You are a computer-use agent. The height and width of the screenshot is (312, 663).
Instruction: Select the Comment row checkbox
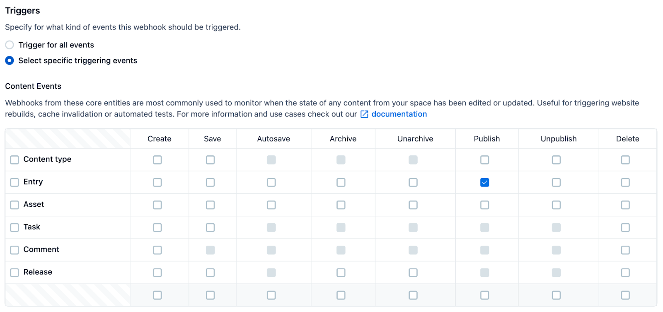(x=15, y=250)
